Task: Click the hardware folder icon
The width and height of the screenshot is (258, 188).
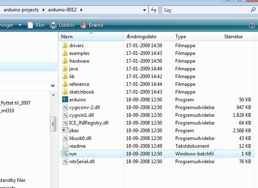Action: point(65,61)
